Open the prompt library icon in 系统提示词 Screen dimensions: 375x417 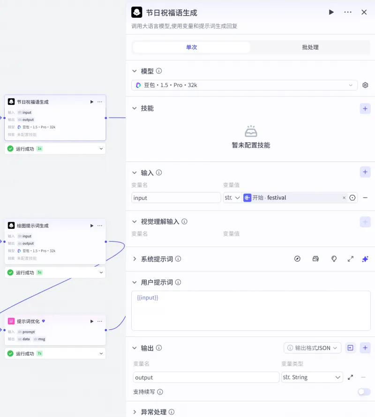[x=315, y=259]
